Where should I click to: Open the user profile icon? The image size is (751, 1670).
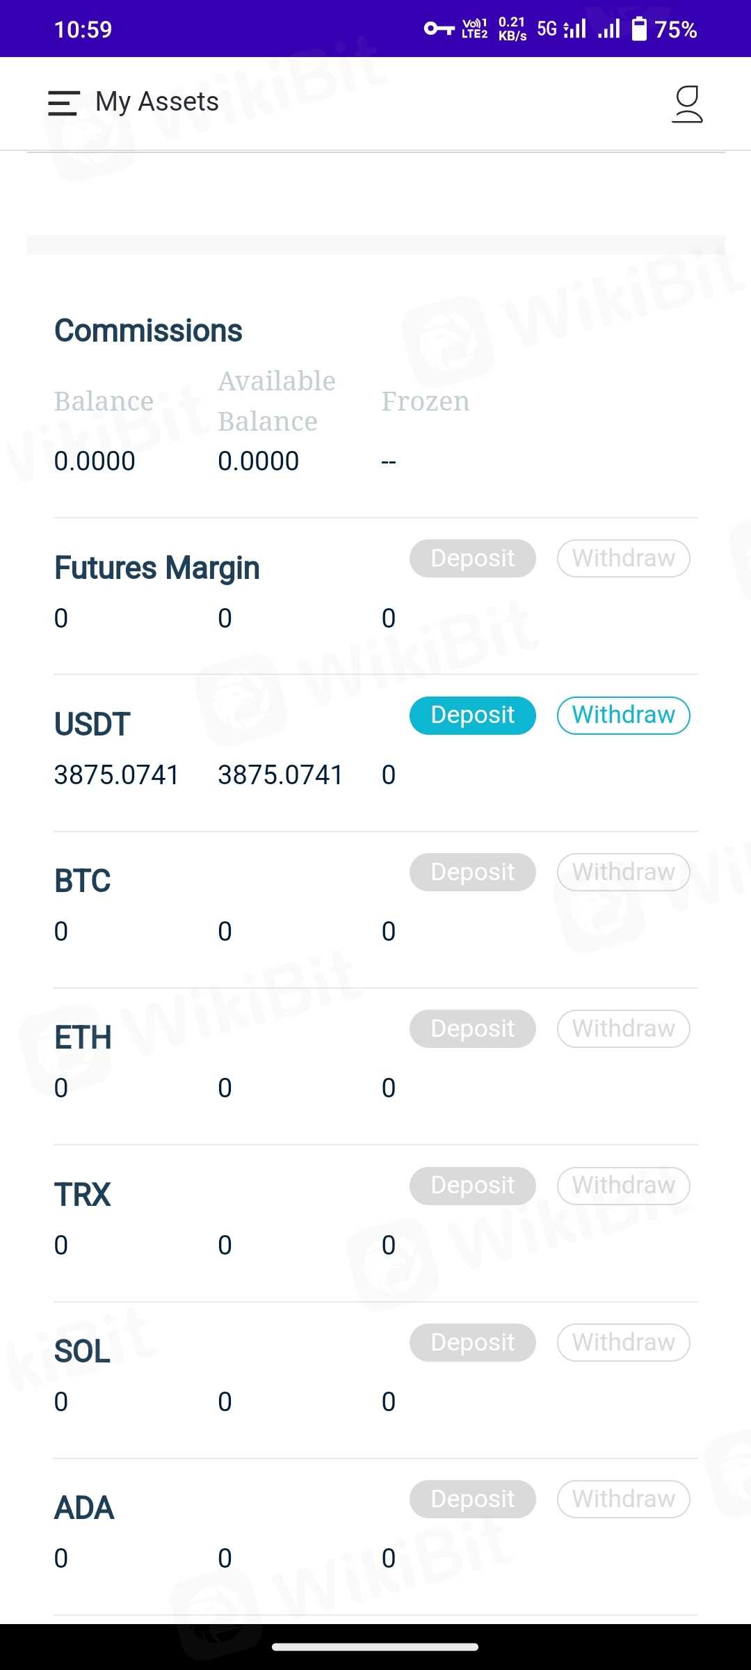click(687, 104)
